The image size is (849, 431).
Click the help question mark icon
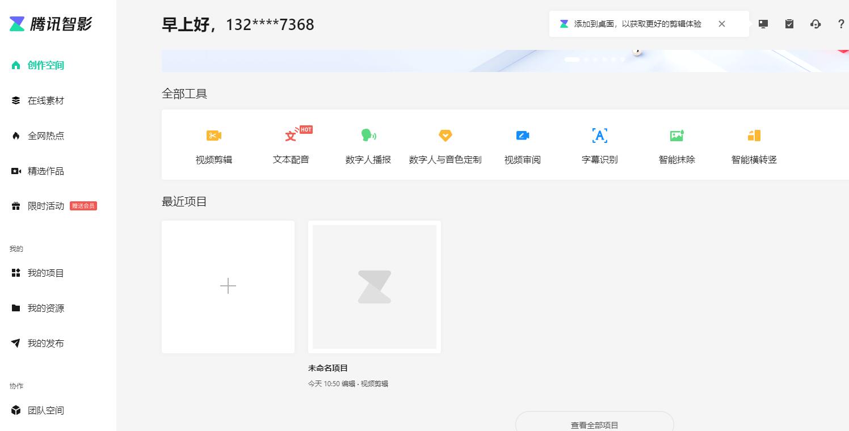coord(841,24)
